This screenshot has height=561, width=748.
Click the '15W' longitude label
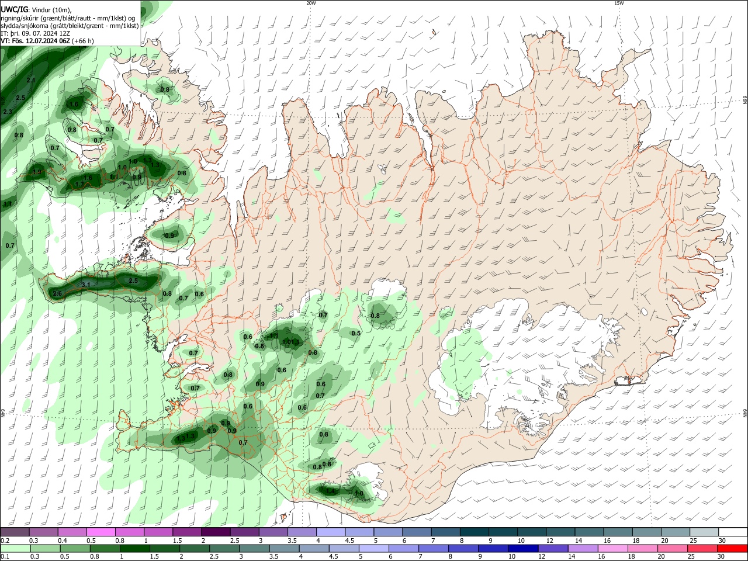pos(619,3)
